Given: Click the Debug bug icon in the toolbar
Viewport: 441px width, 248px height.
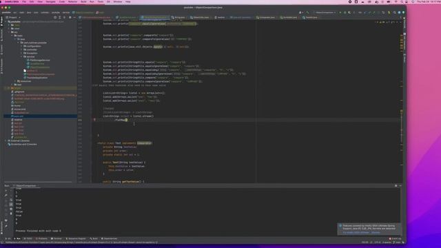Looking at the screenshot, I should pyautogui.click(x=345, y=12).
